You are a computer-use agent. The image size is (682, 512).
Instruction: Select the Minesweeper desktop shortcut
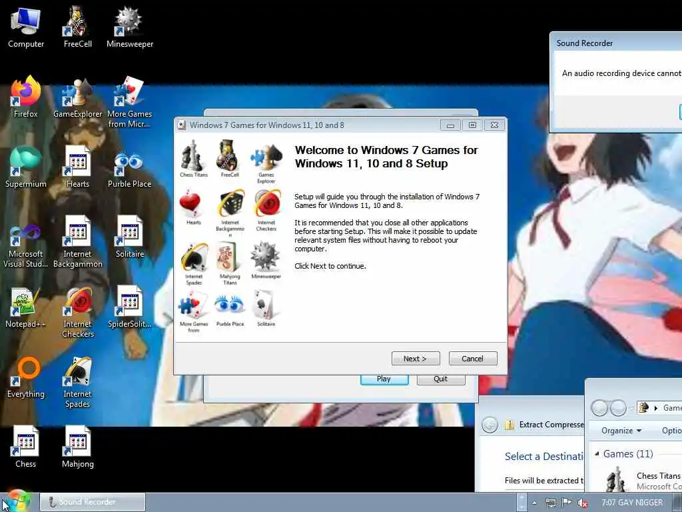tap(130, 28)
